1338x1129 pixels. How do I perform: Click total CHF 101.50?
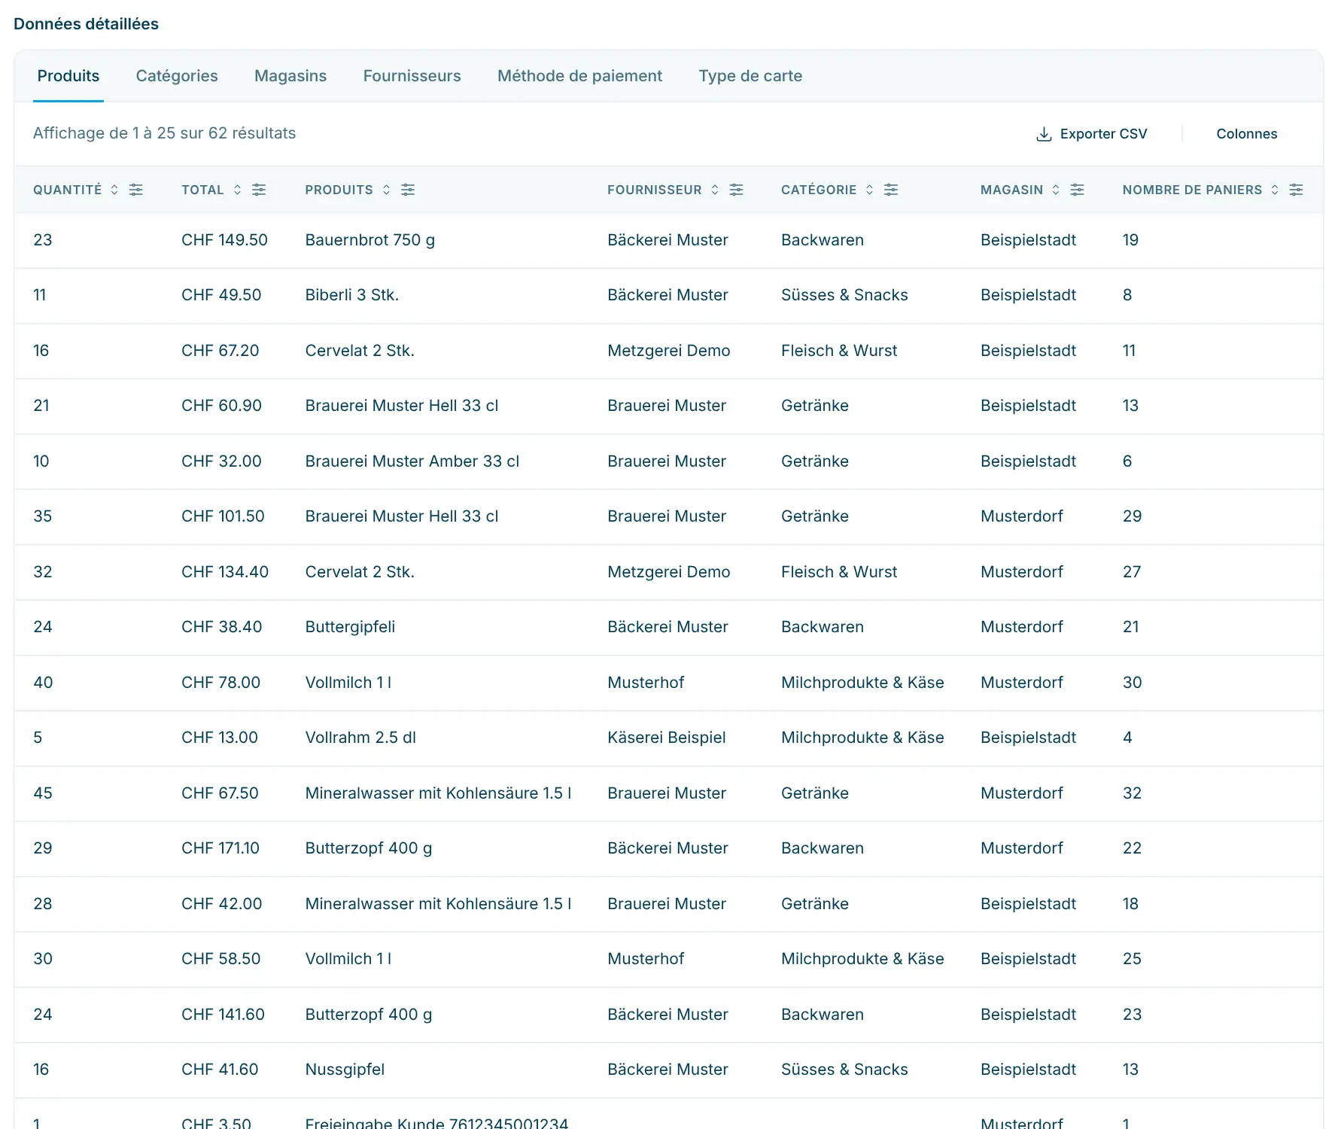[x=223, y=516]
